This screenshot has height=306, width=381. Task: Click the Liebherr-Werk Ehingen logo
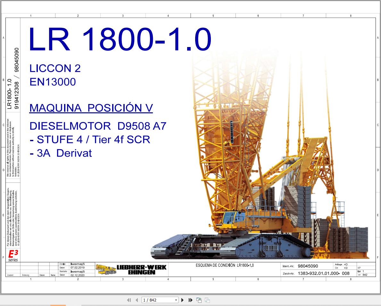click(x=131, y=270)
